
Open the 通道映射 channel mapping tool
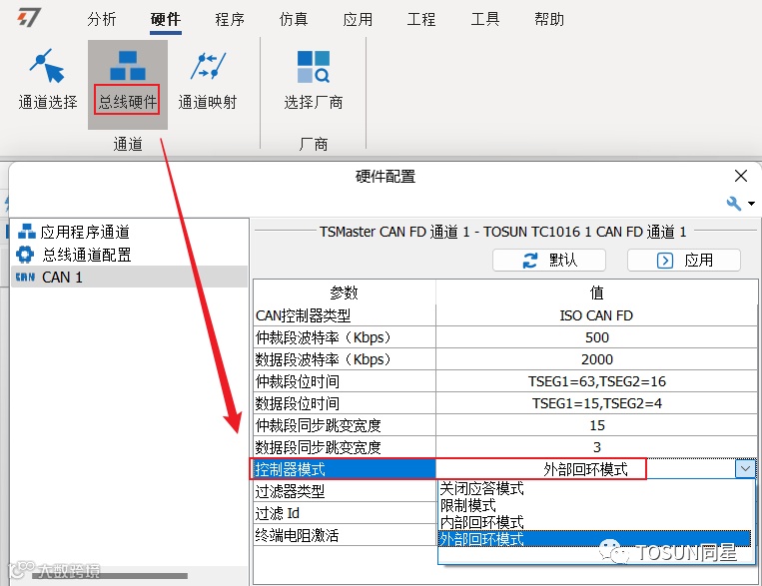pos(208,79)
